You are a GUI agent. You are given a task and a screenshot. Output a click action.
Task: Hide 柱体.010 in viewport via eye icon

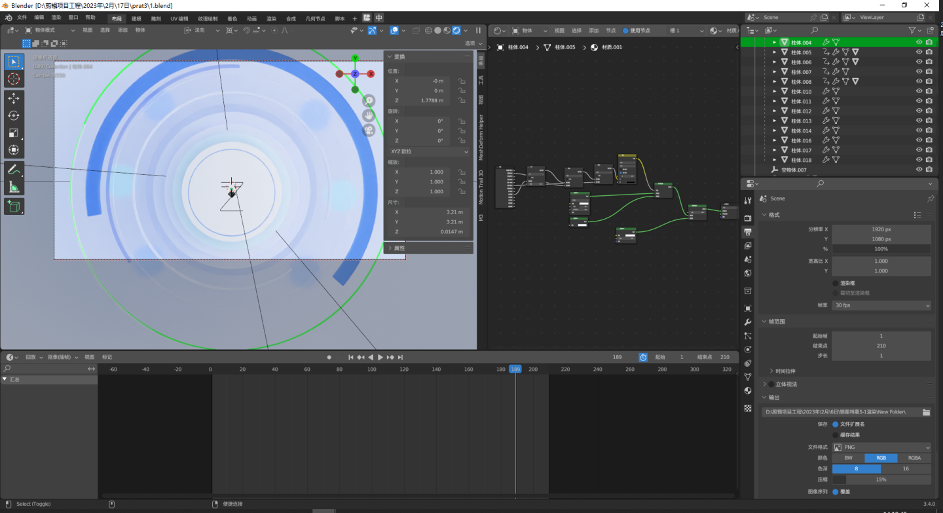tap(919, 92)
